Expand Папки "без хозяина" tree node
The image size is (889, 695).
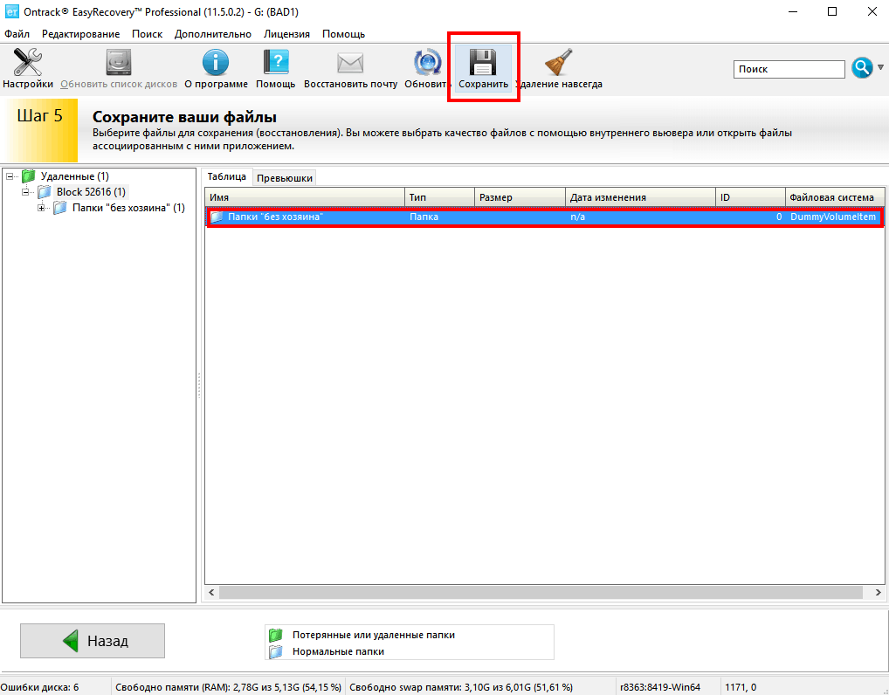click(42, 208)
